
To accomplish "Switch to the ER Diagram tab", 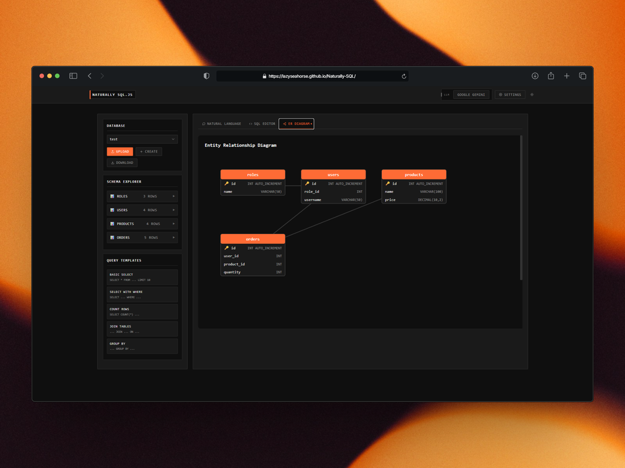I will [x=296, y=124].
